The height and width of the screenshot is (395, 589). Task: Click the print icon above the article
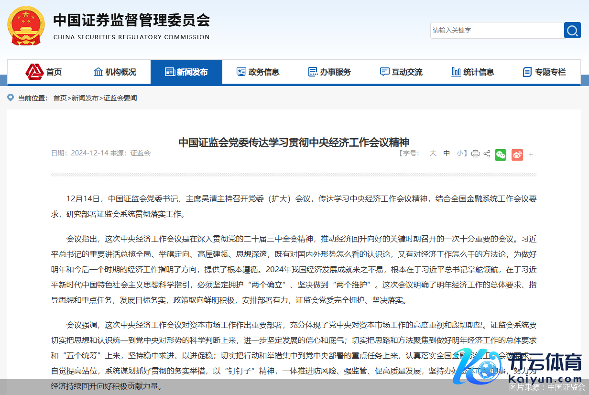click(x=475, y=154)
